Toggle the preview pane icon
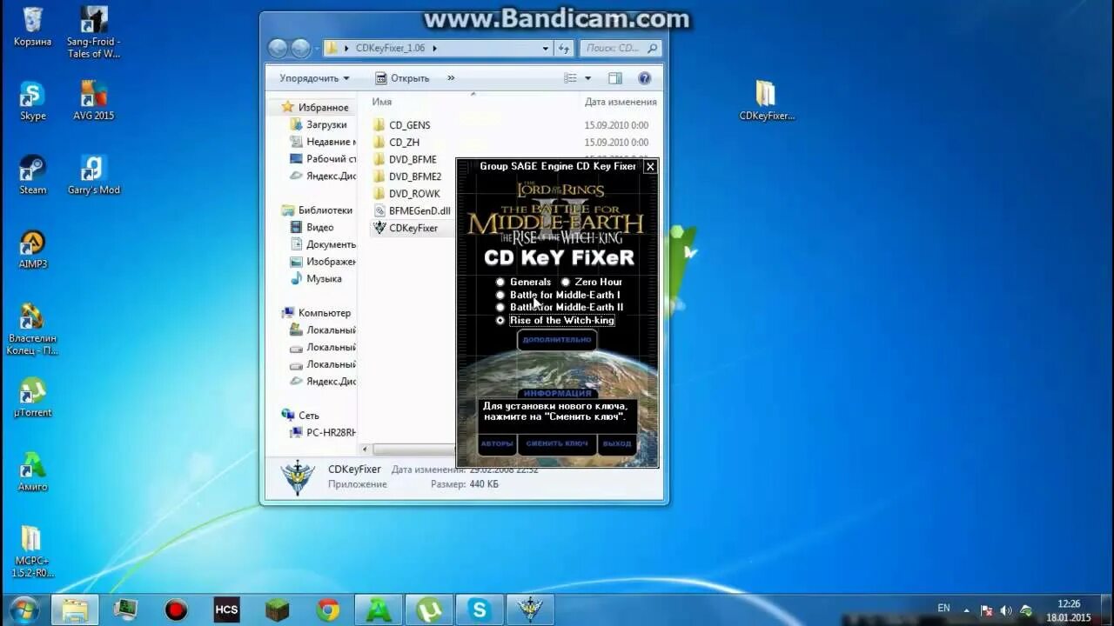Image resolution: width=1114 pixels, height=626 pixels. (615, 78)
